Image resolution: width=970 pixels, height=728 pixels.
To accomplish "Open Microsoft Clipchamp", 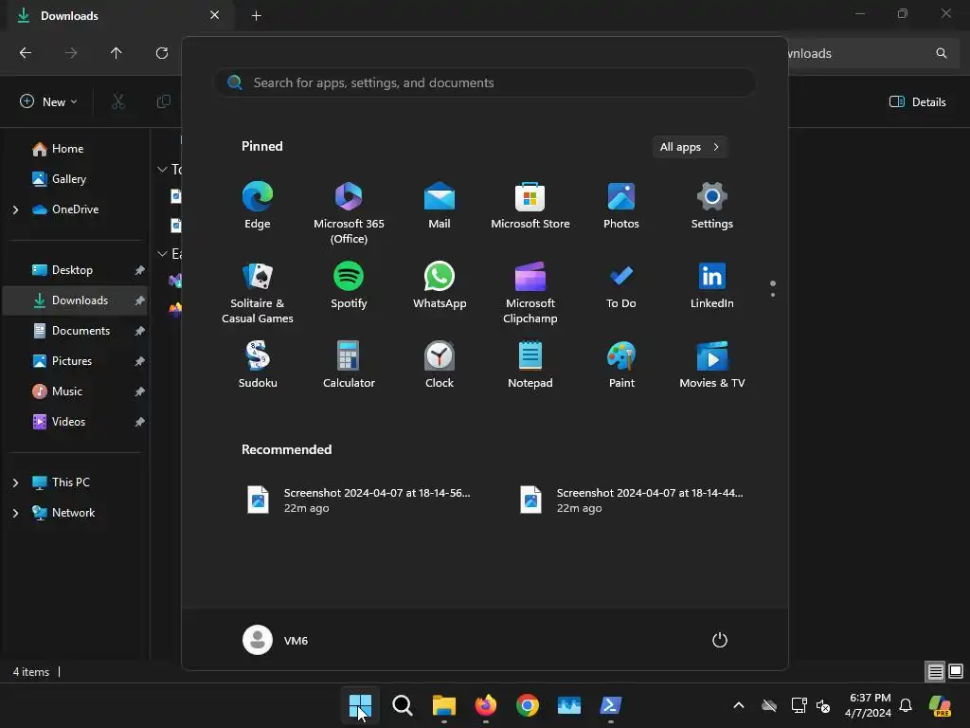I will click(x=530, y=293).
